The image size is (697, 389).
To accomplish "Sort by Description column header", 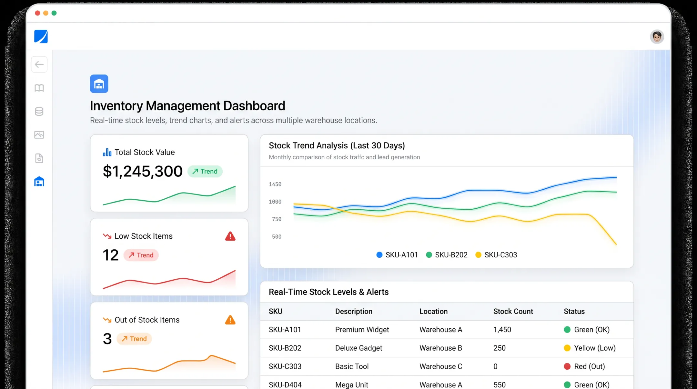I will tap(354, 311).
